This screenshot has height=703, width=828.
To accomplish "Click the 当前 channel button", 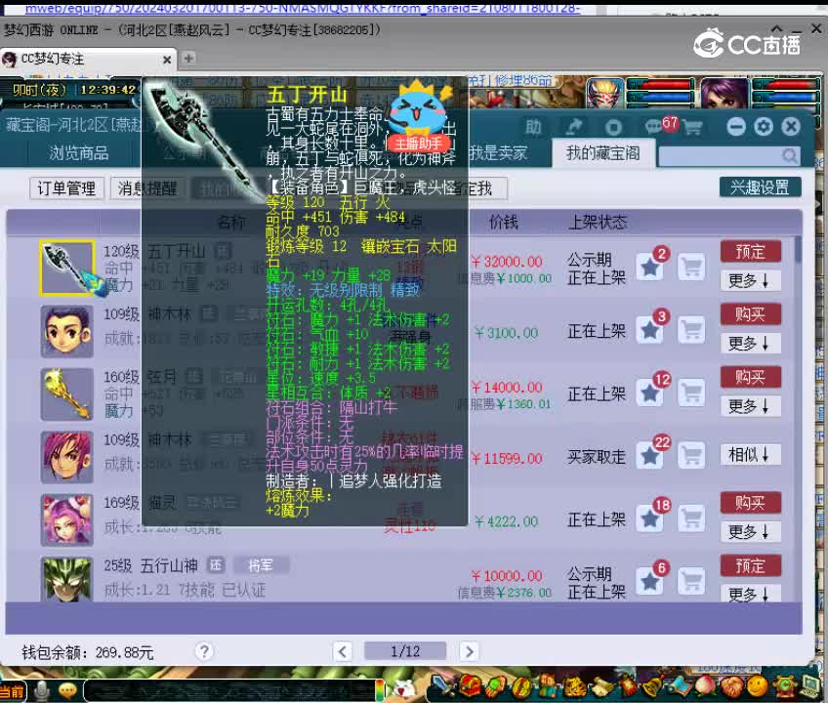I will [x=12, y=691].
